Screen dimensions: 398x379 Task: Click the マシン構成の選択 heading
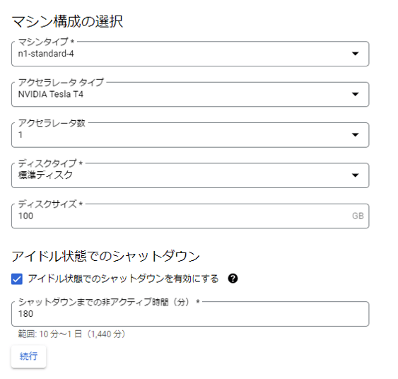tap(68, 21)
